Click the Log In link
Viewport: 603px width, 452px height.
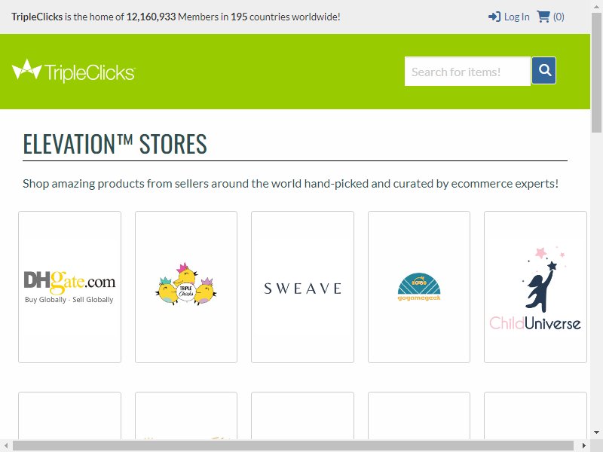coord(509,17)
